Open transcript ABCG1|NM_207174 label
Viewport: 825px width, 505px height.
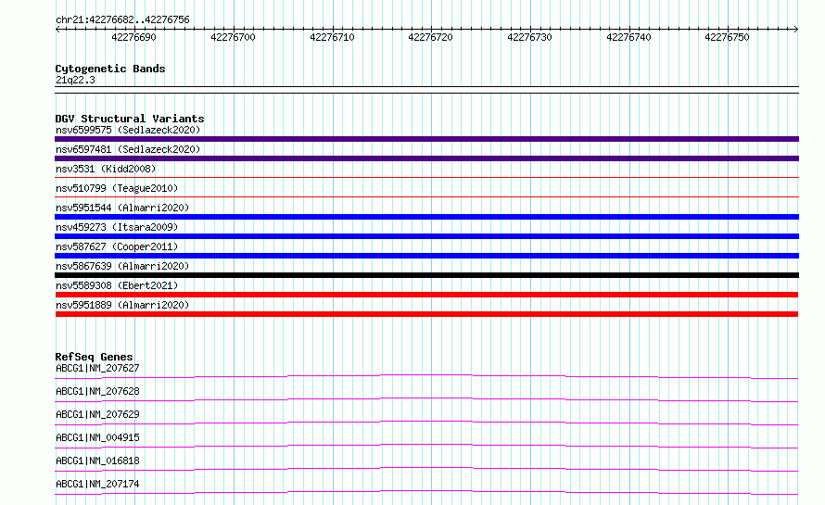[x=97, y=484]
